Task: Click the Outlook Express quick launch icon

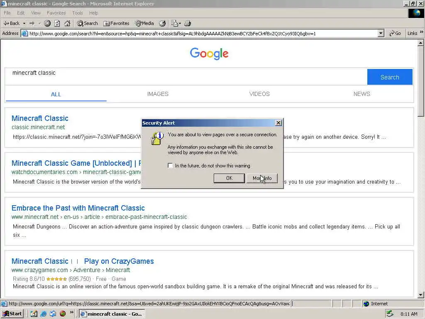Action: pos(53,314)
